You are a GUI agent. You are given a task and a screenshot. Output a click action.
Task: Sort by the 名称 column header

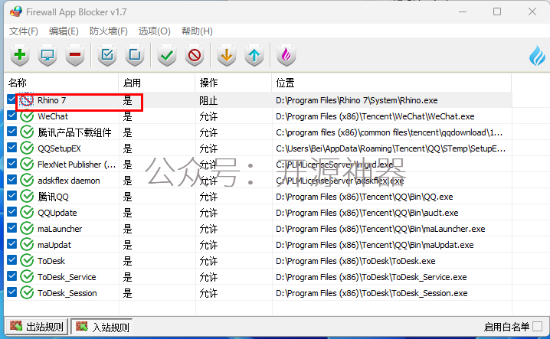tap(61, 83)
